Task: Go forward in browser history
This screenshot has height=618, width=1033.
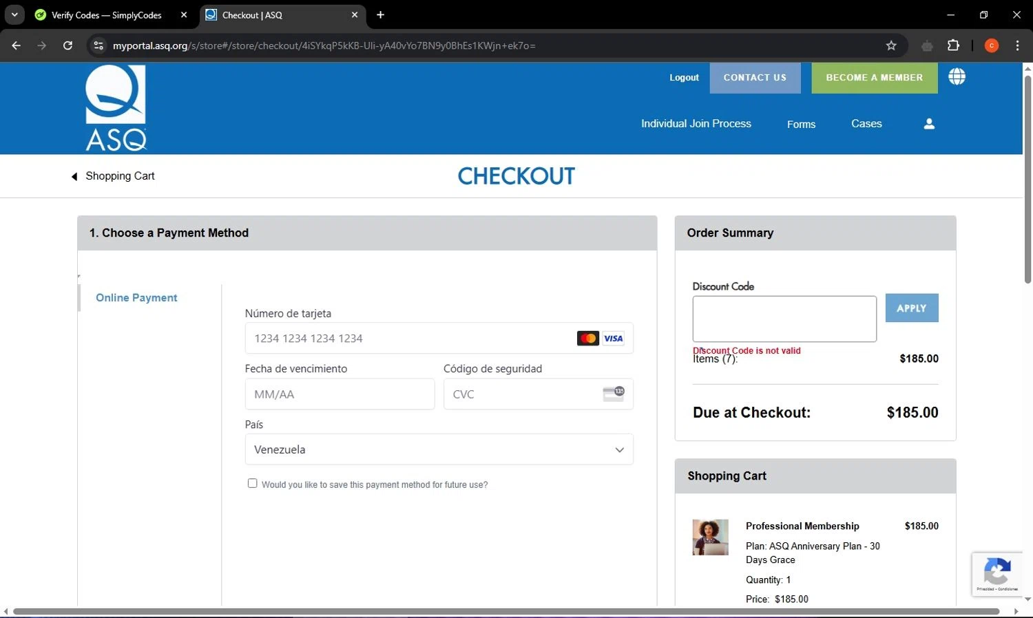Action: (x=42, y=45)
